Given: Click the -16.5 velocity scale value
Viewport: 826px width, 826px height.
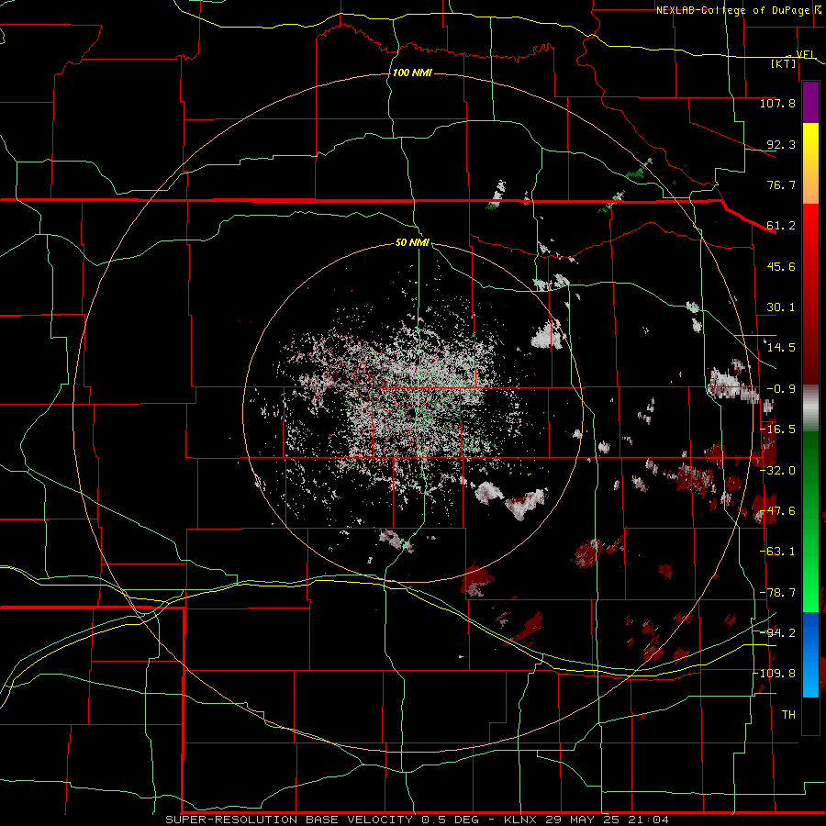Looking at the screenshot, I should 778,430.
